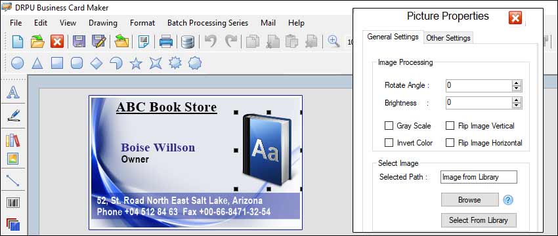Click the Copy pages toolbar icon
Image resolution: width=558 pixels, height=236 pixels.
click(x=253, y=41)
